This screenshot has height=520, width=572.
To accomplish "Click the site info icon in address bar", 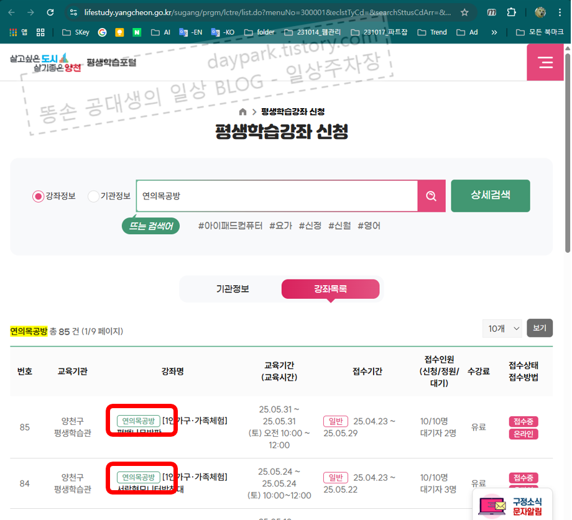I will point(74,11).
